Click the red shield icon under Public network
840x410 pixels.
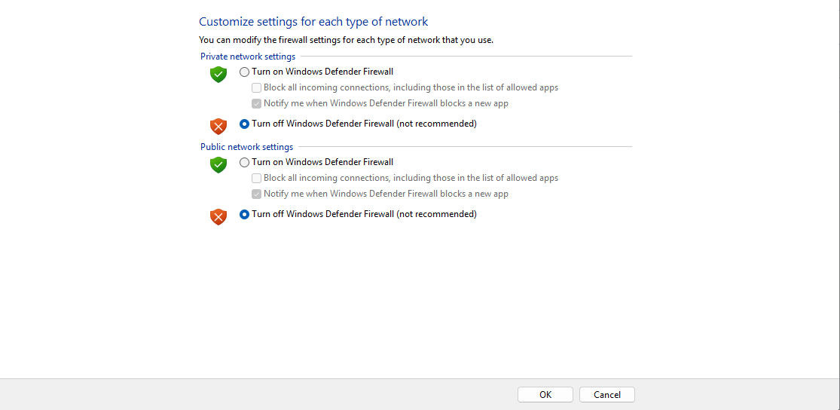click(218, 217)
